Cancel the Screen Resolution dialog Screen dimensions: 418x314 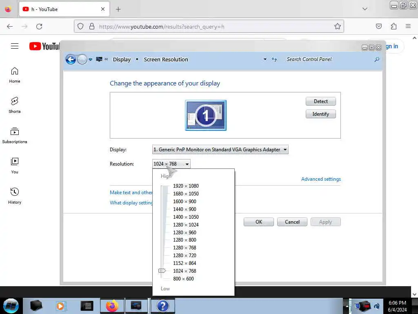tap(292, 222)
